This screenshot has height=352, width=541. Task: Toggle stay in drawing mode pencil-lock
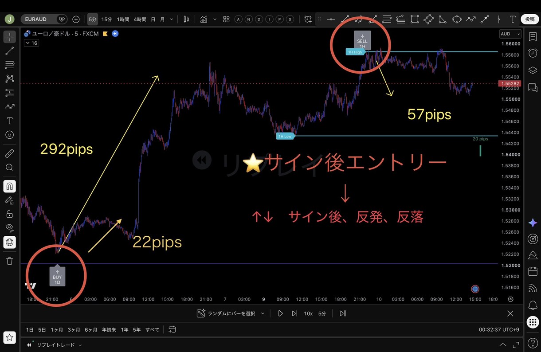[x=9, y=200]
